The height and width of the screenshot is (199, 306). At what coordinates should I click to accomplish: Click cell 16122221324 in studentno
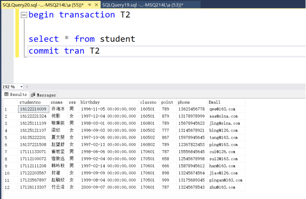(x=34, y=116)
